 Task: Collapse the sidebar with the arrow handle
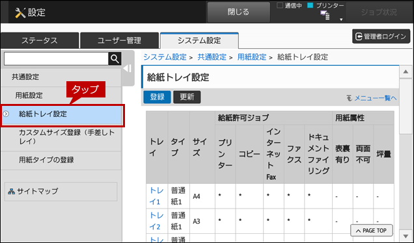point(128,68)
